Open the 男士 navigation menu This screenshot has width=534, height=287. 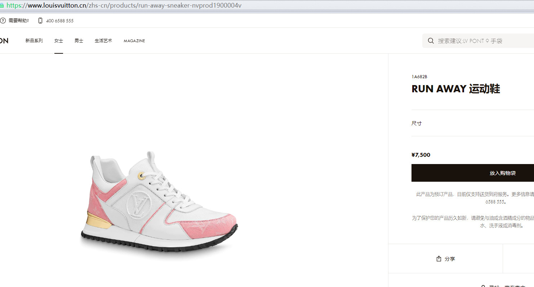pos(79,41)
